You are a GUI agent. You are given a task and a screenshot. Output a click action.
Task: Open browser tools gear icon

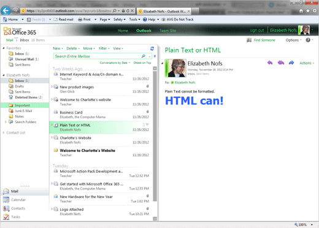point(315,11)
